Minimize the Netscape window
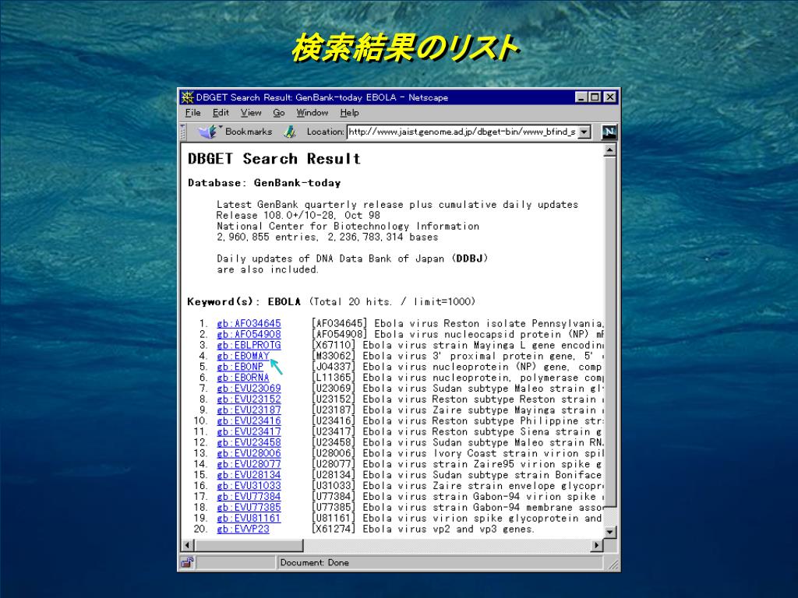The width and height of the screenshot is (798, 598). tap(581, 97)
